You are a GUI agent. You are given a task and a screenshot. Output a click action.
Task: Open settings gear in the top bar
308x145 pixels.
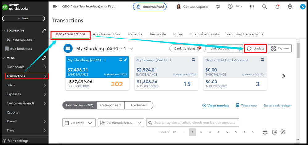[x=290, y=7]
